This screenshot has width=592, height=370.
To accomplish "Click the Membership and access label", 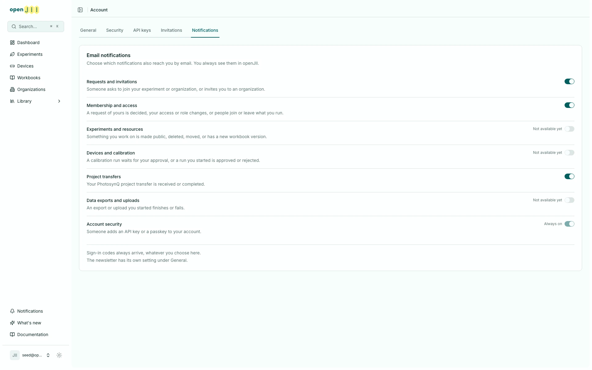I will pos(112,105).
